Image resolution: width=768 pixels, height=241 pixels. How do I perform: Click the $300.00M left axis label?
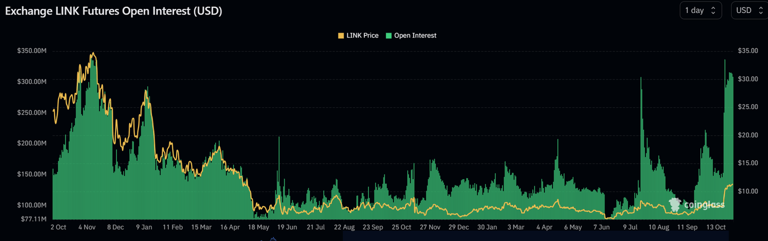coord(32,82)
